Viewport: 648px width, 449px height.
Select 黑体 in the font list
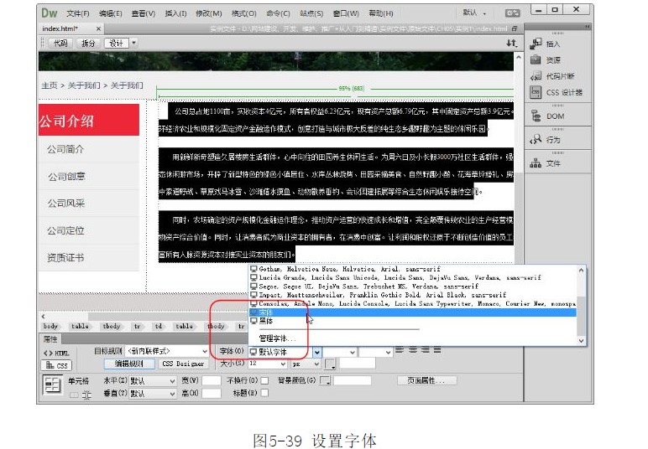(x=267, y=320)
